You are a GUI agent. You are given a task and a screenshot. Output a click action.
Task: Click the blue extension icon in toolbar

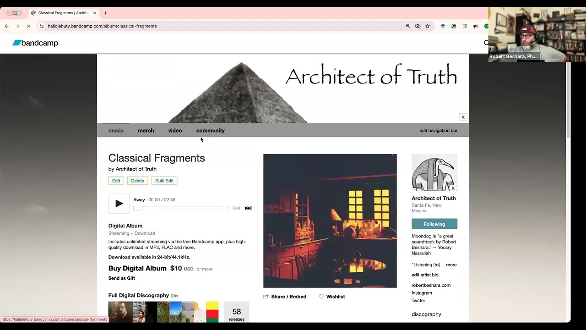[x=443, y=26]
